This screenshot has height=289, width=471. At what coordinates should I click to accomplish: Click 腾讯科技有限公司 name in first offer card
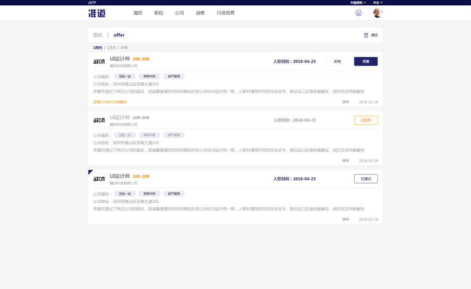tap(124, 66)
